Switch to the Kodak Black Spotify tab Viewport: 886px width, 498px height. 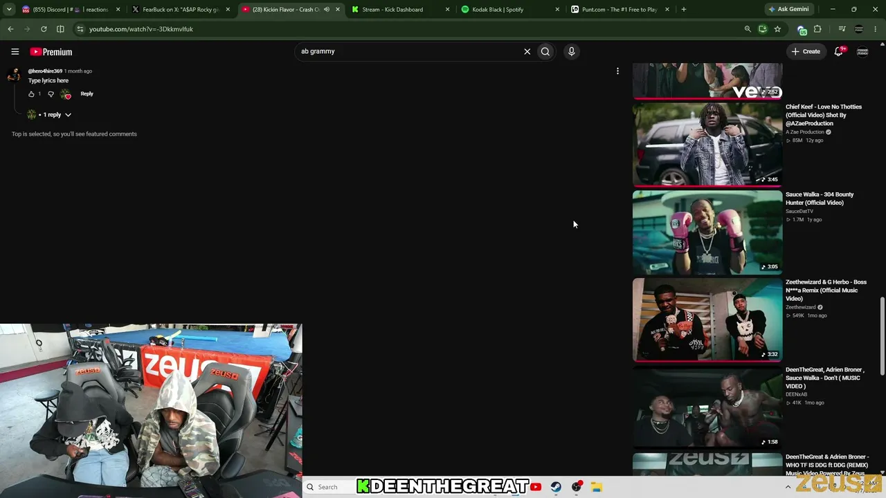point(509,10)
